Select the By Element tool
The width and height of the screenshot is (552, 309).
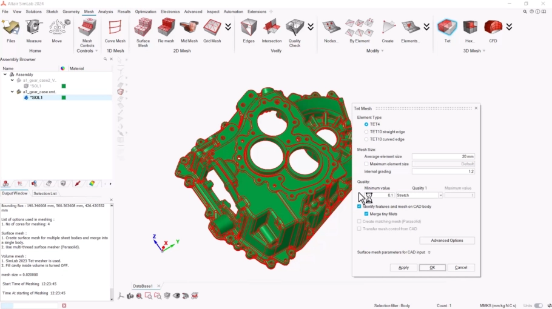tap(360, 31)
